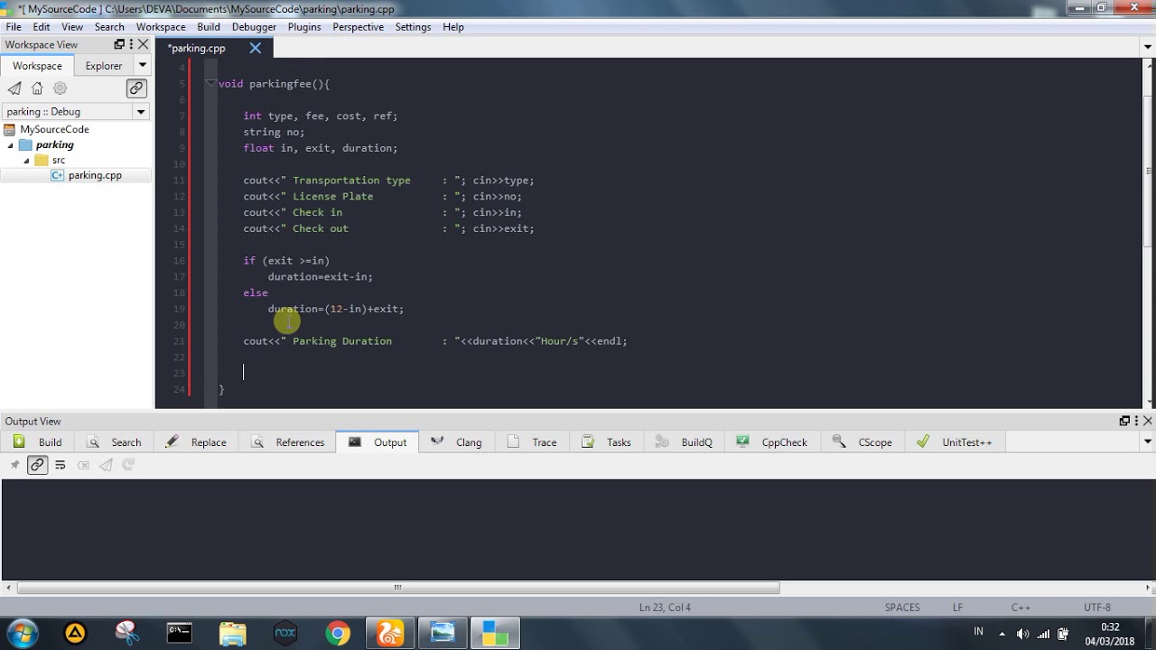
Task: Click volume icon in system tray
Action: 1022,634
